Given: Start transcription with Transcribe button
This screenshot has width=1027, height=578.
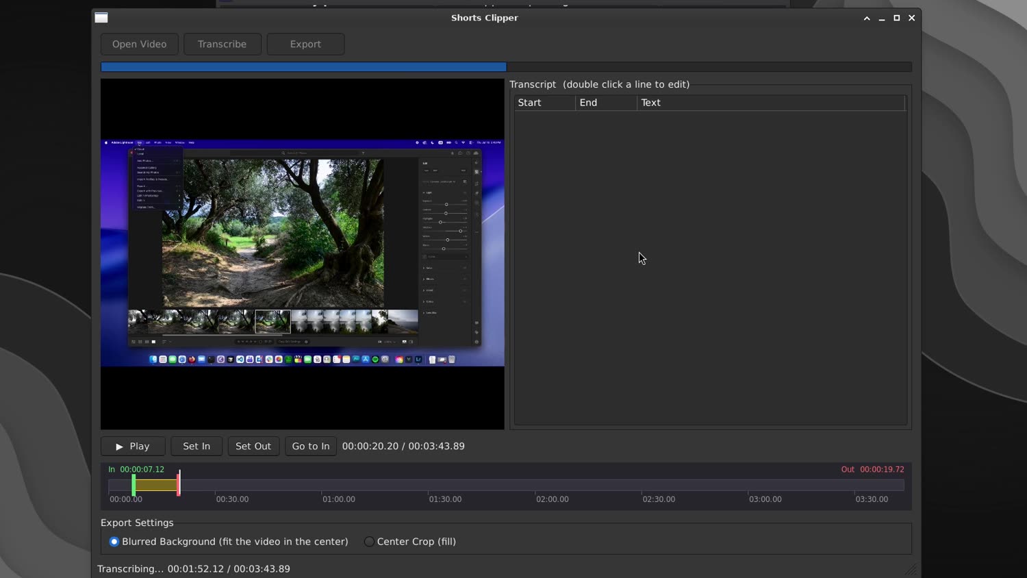Looking at the screenshot, I should click(222, 44).
